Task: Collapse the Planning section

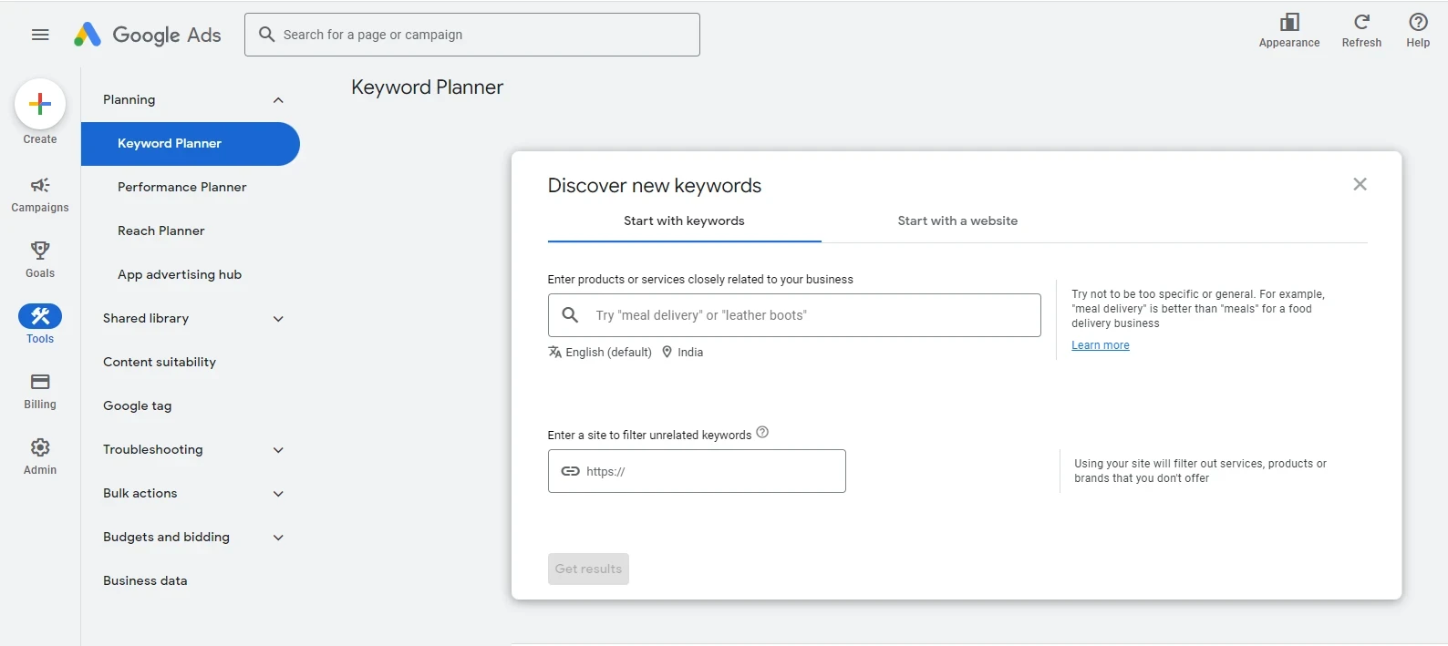Action: (x=278, y=100)
